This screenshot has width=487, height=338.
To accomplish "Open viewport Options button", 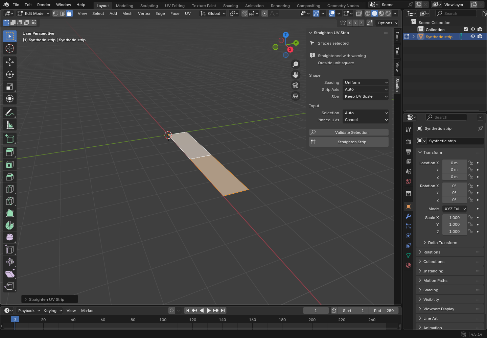I will [x=387, y=23].
